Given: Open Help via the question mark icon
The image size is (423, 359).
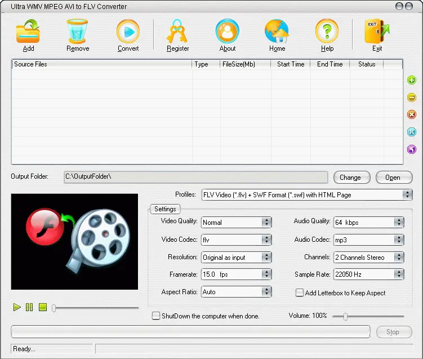Looking at the screenshot, I should click(327, 32).
